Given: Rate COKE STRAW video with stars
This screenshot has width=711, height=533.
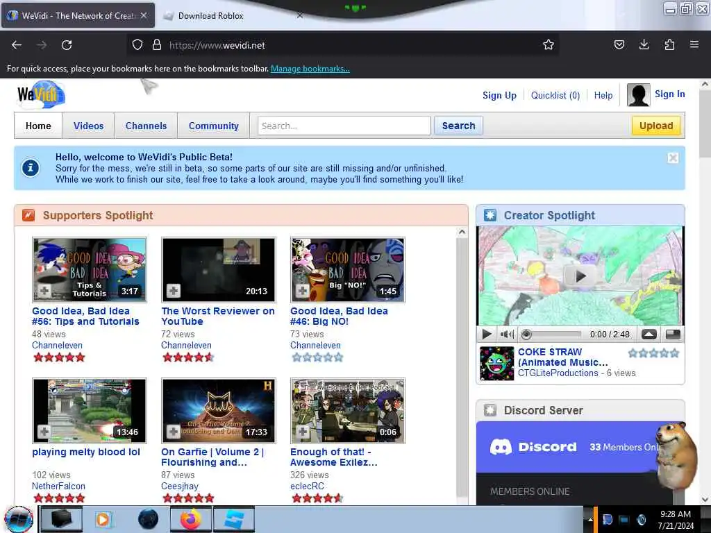Looking at the screenshot, I should (x=653, y=353).
